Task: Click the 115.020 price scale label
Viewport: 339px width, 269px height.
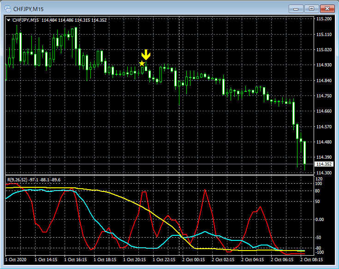Action: (x=324, y=49)
